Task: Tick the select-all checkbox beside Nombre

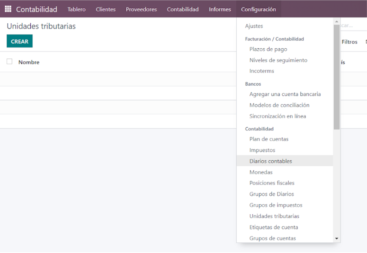Action: pyautogui.click(x=10, y=62)
